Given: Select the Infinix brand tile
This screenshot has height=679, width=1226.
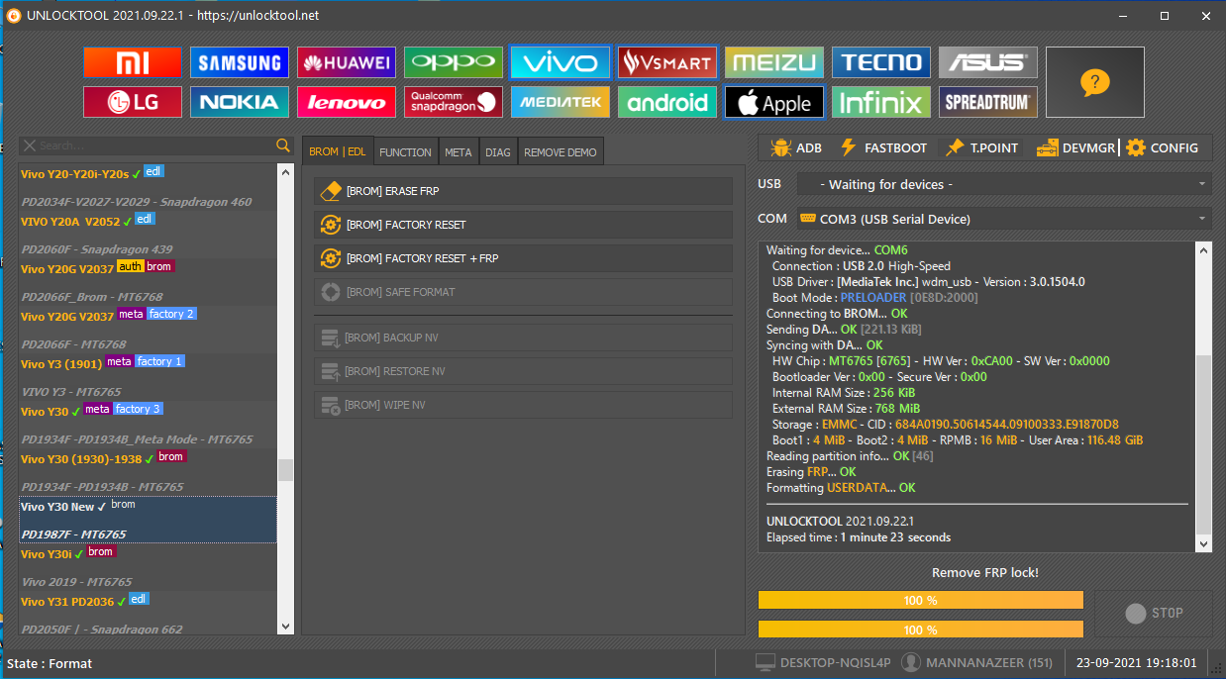Looking at the screenshot, I should [881, 102].
